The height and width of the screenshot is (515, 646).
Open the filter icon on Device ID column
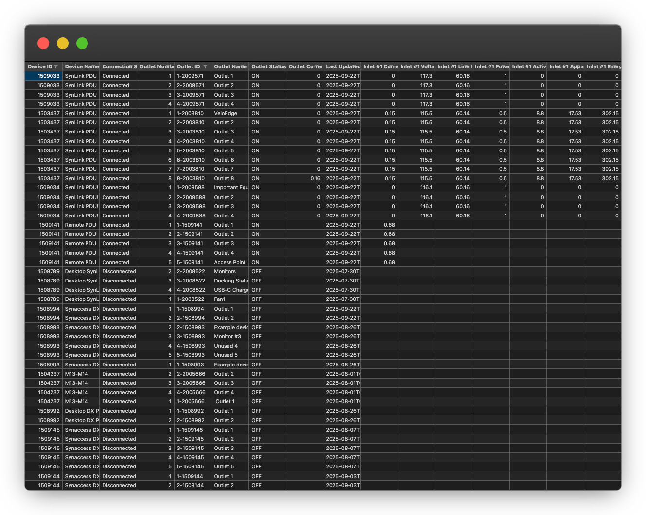[56, 67]
